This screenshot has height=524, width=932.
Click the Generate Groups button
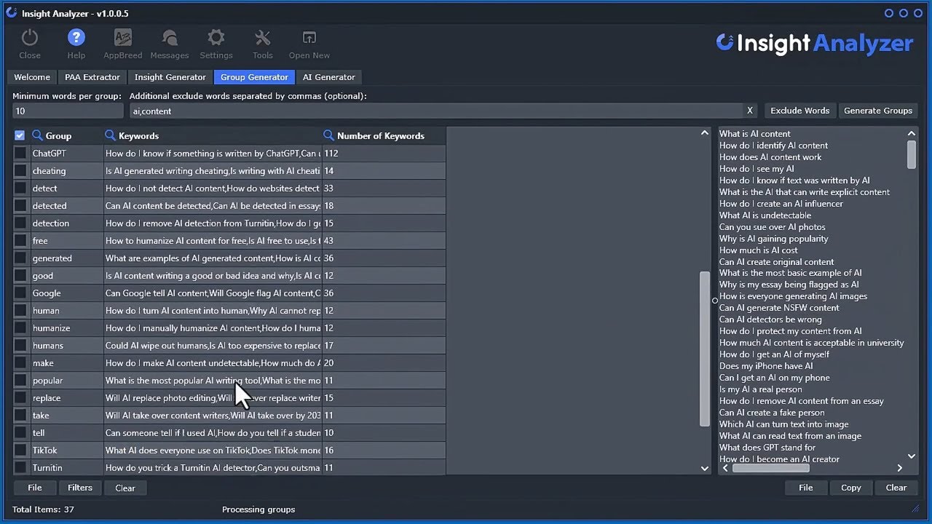[x=877, y=111]
